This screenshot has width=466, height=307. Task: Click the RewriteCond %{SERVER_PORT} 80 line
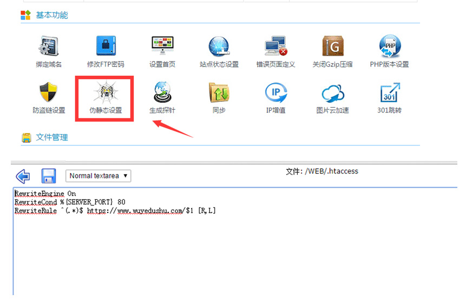click(70, 202)
